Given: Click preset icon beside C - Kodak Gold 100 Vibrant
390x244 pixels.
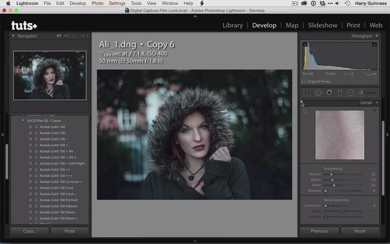Looking at the screenshot, I should pos(30,206).
